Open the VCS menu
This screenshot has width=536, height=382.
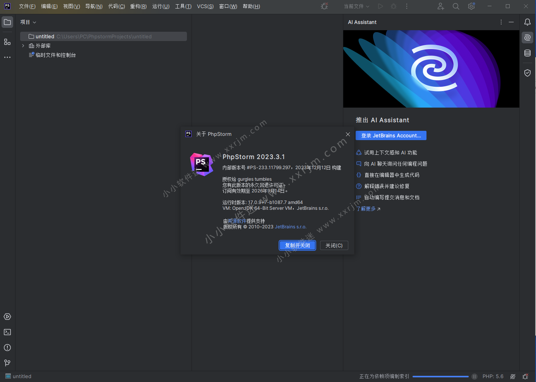pos(205,6)
